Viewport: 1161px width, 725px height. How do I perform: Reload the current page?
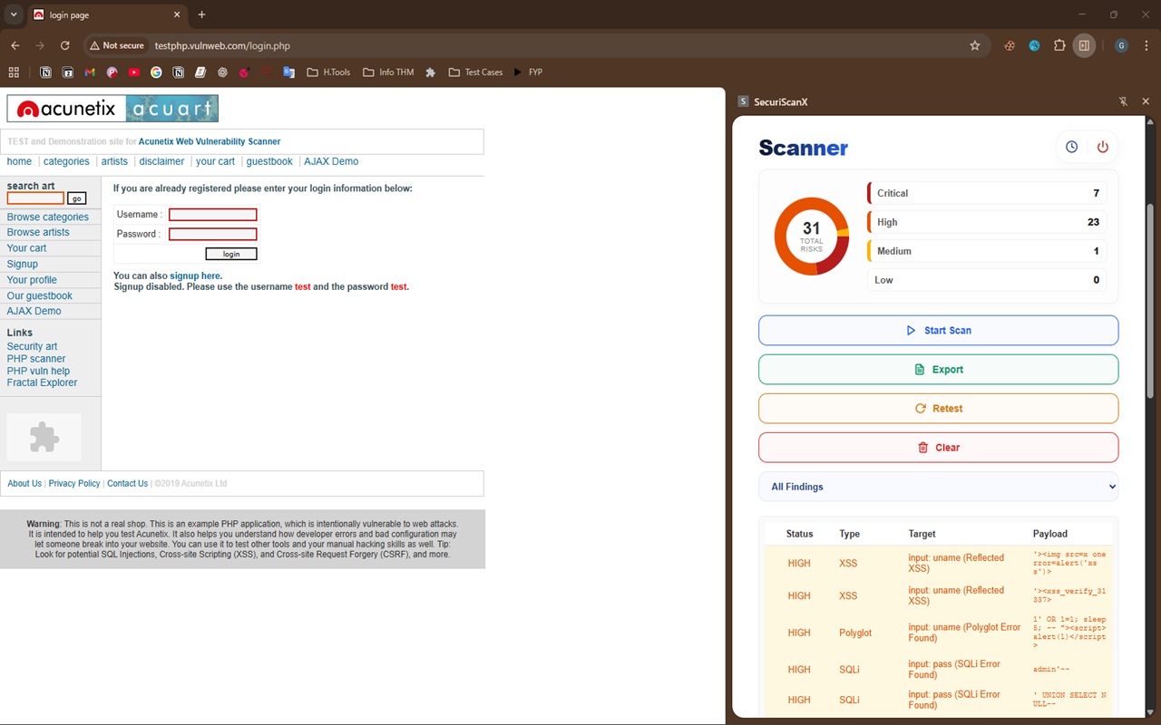point(64,45)
